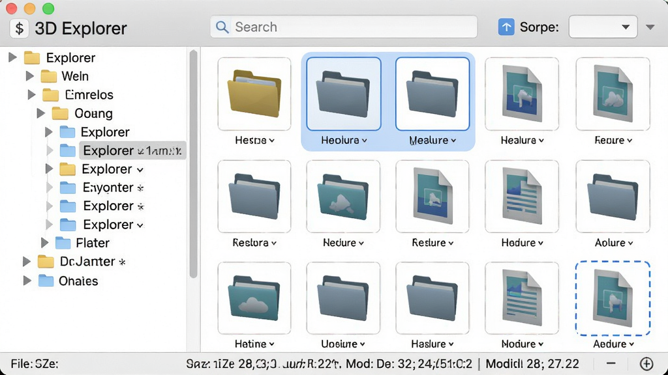This screenshot has height=375, width=668.
Task: Expand the Flater folder node
Action: [x=45, y=243]
